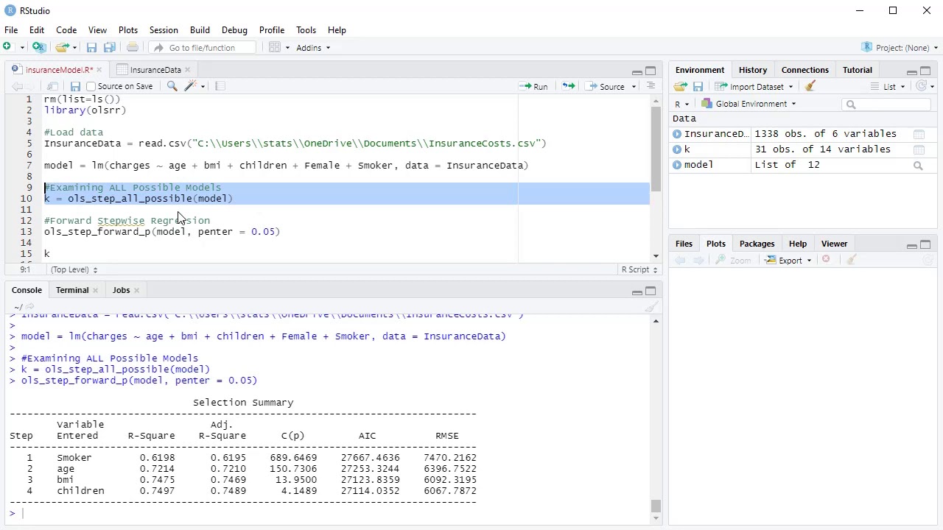Screen dimensions: 943x530
Task: Click the console vertical scrollbar thumb
Action: point(656,506)
